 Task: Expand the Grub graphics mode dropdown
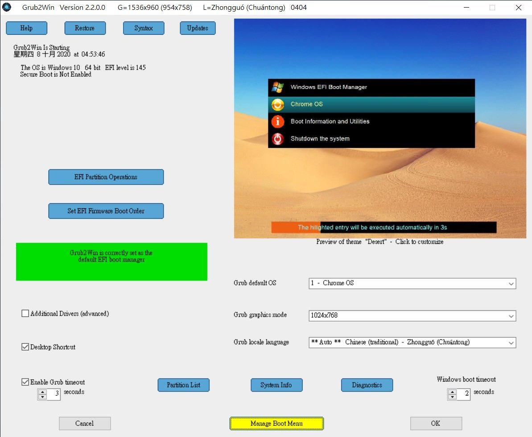[x=511, y=316]
